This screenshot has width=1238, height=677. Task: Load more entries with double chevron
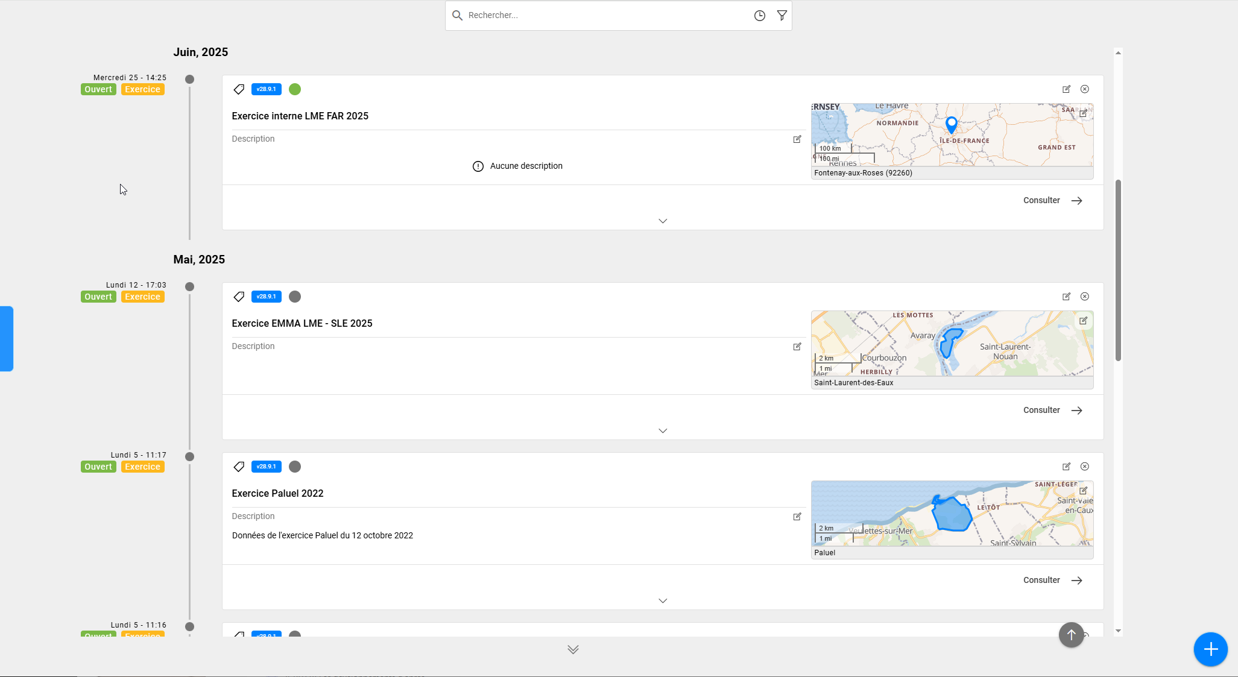[x=573, y=649]
